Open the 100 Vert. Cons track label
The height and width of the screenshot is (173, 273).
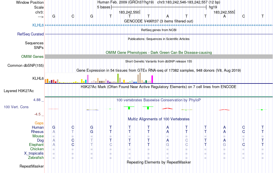(16, 107)
